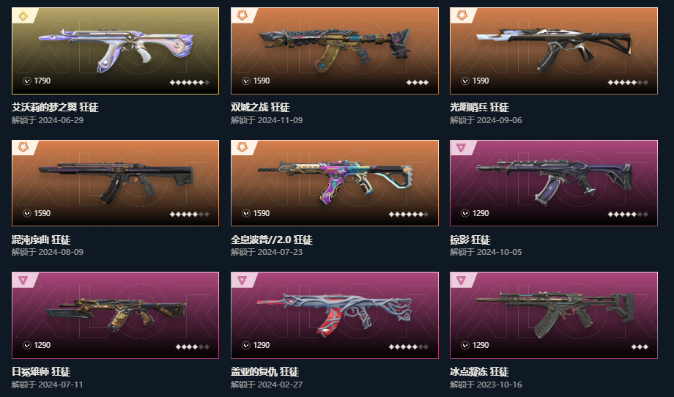
Task: Click the three upgrade diamonds on 冰点凝冻 card
Action: tap(640, 346)
